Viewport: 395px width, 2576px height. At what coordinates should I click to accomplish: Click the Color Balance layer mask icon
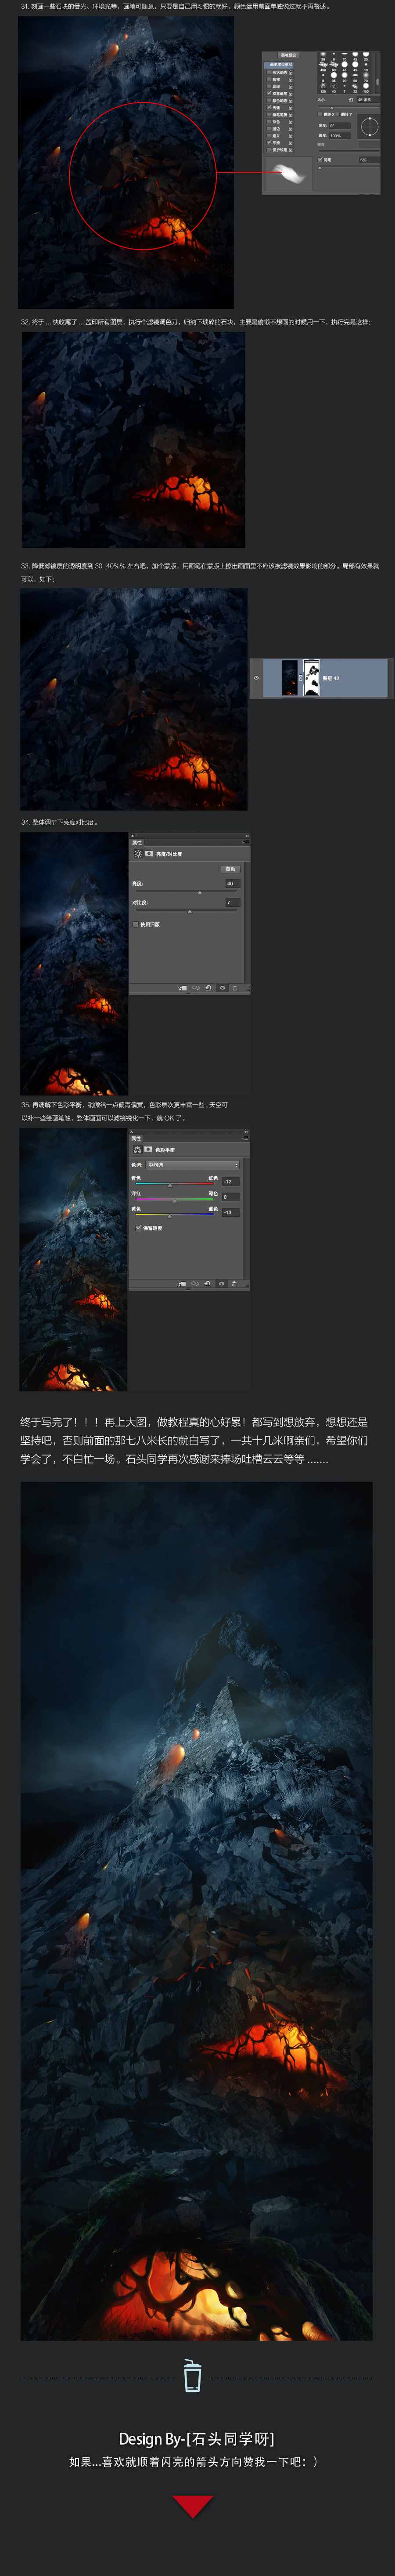click(149, 1149)
